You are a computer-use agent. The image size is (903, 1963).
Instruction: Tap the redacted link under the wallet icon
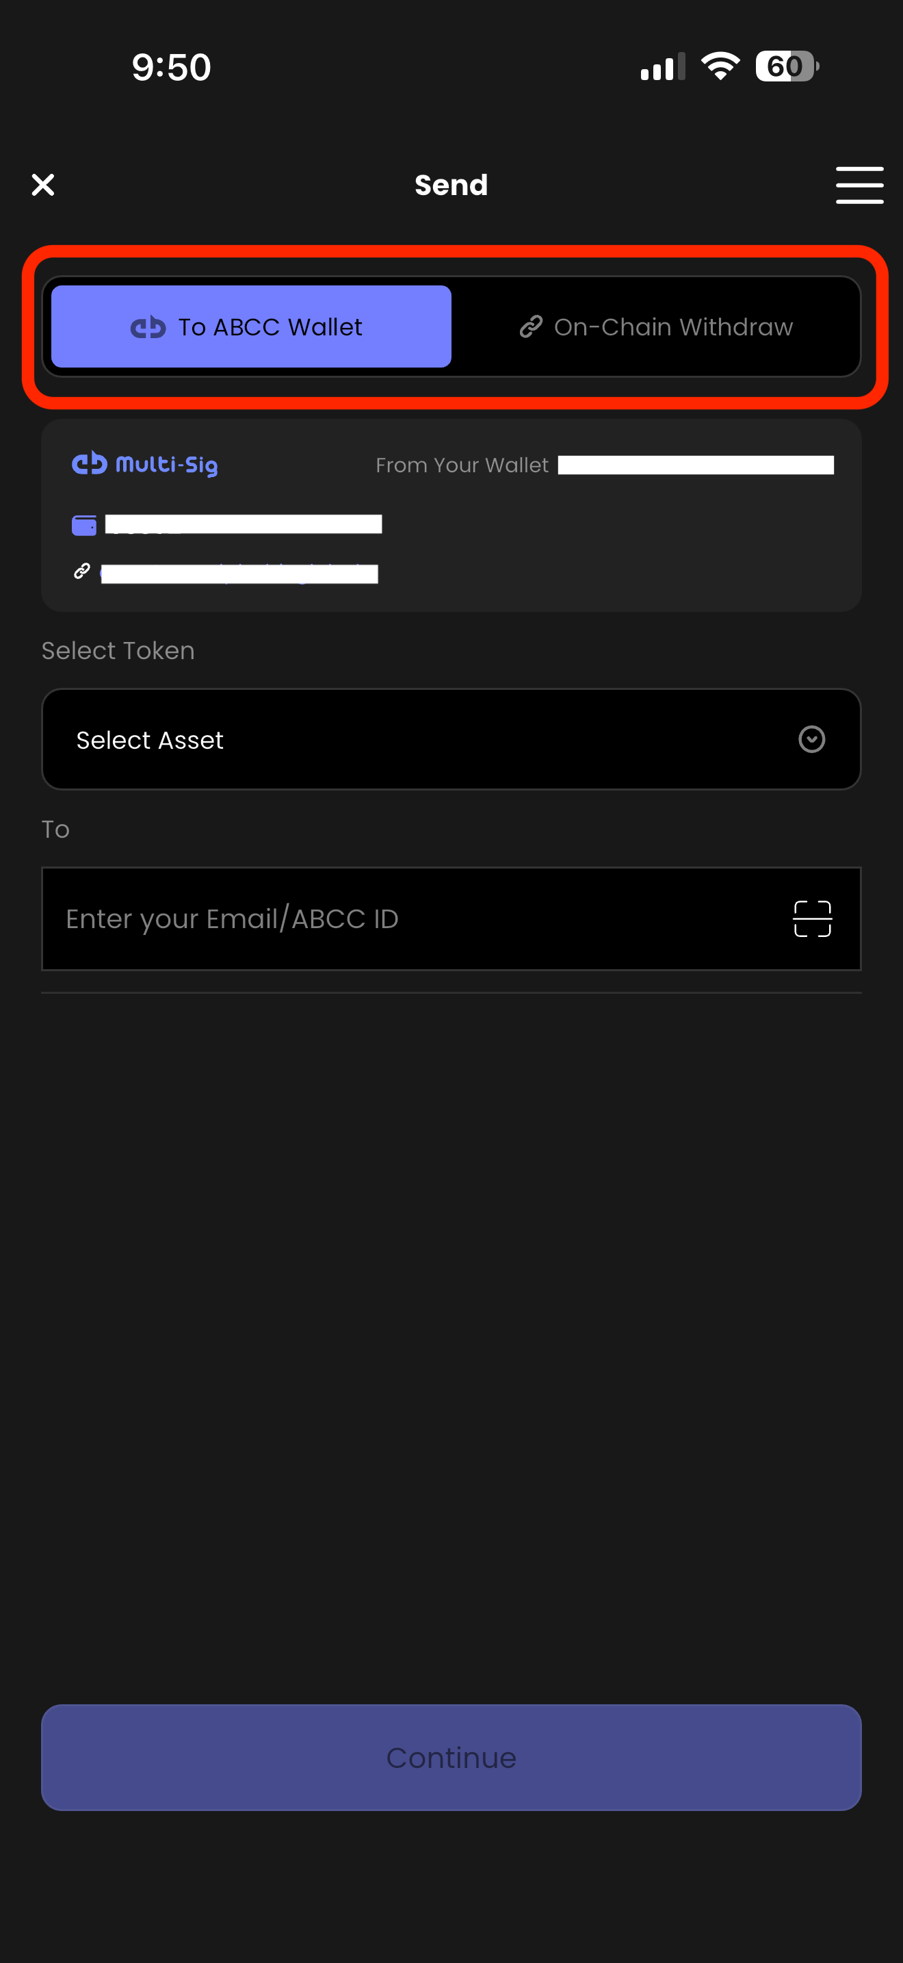coord(239,574)
